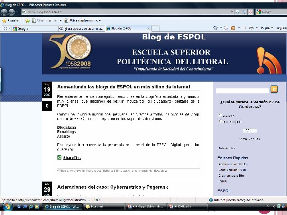Click the 'Blog de ESPOL' banner title

point(174,37)
